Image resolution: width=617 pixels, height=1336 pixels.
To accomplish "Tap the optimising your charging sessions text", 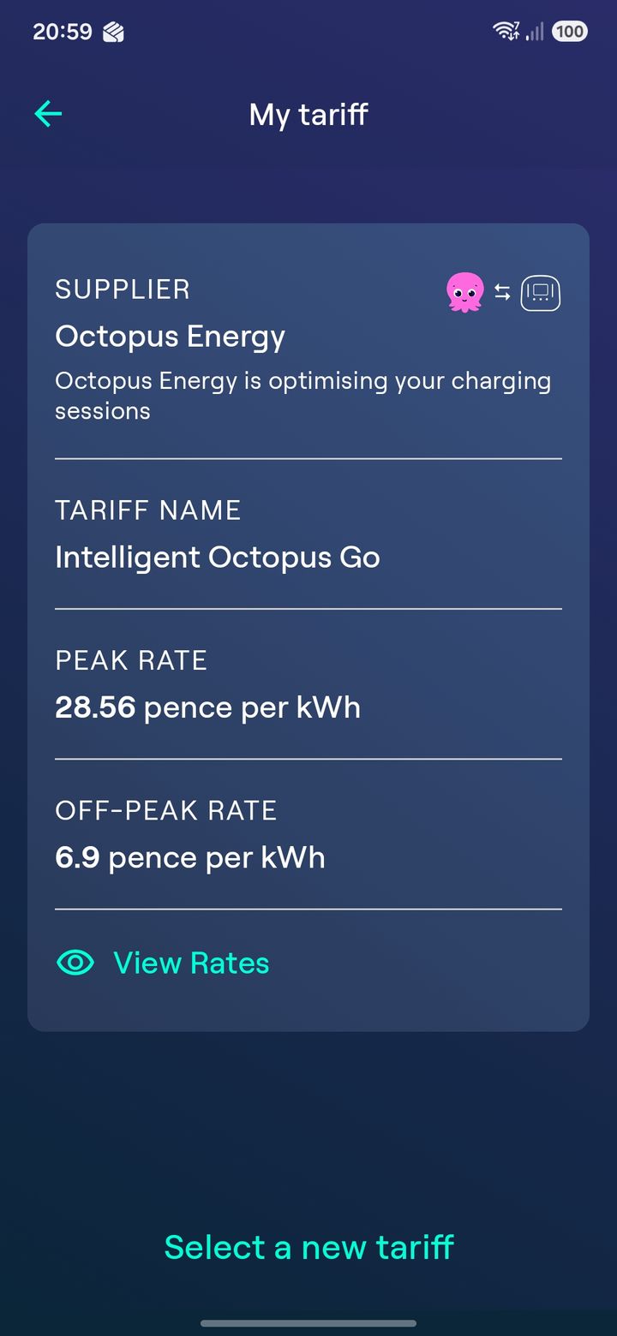I will [303, 396].
